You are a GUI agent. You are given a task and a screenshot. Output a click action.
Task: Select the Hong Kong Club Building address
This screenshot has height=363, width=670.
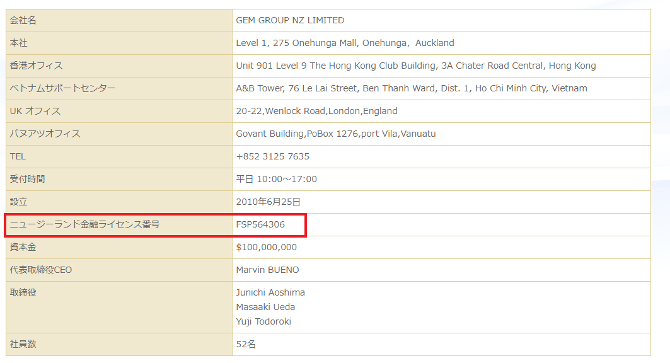click(416, 66)
